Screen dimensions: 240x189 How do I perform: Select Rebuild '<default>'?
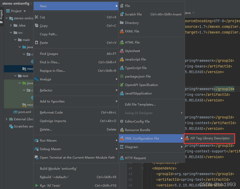click(76, 177)
